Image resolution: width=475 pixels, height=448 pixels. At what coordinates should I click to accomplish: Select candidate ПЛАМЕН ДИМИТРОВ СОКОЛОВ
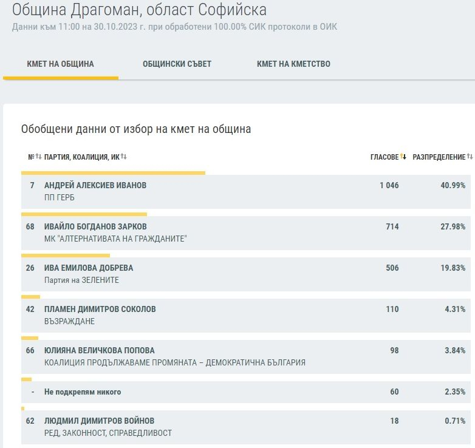(x=100, y=309)
